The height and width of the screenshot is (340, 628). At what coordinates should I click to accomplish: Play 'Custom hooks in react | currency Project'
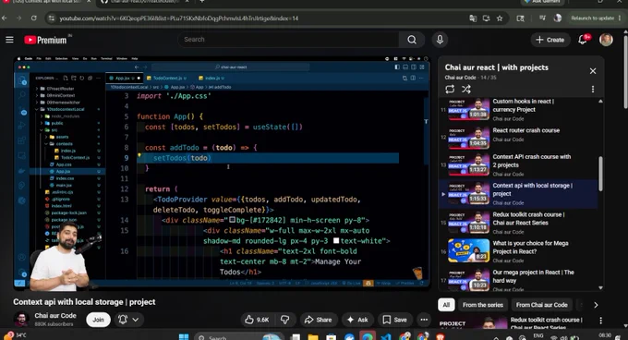pyautogui.click(x=519, y=109)
